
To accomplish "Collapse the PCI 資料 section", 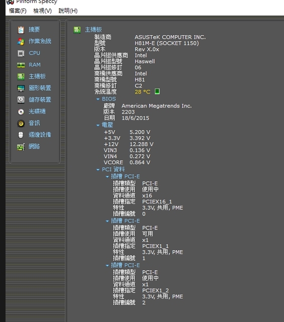I will pyautogui.click(x=98, y=170).
